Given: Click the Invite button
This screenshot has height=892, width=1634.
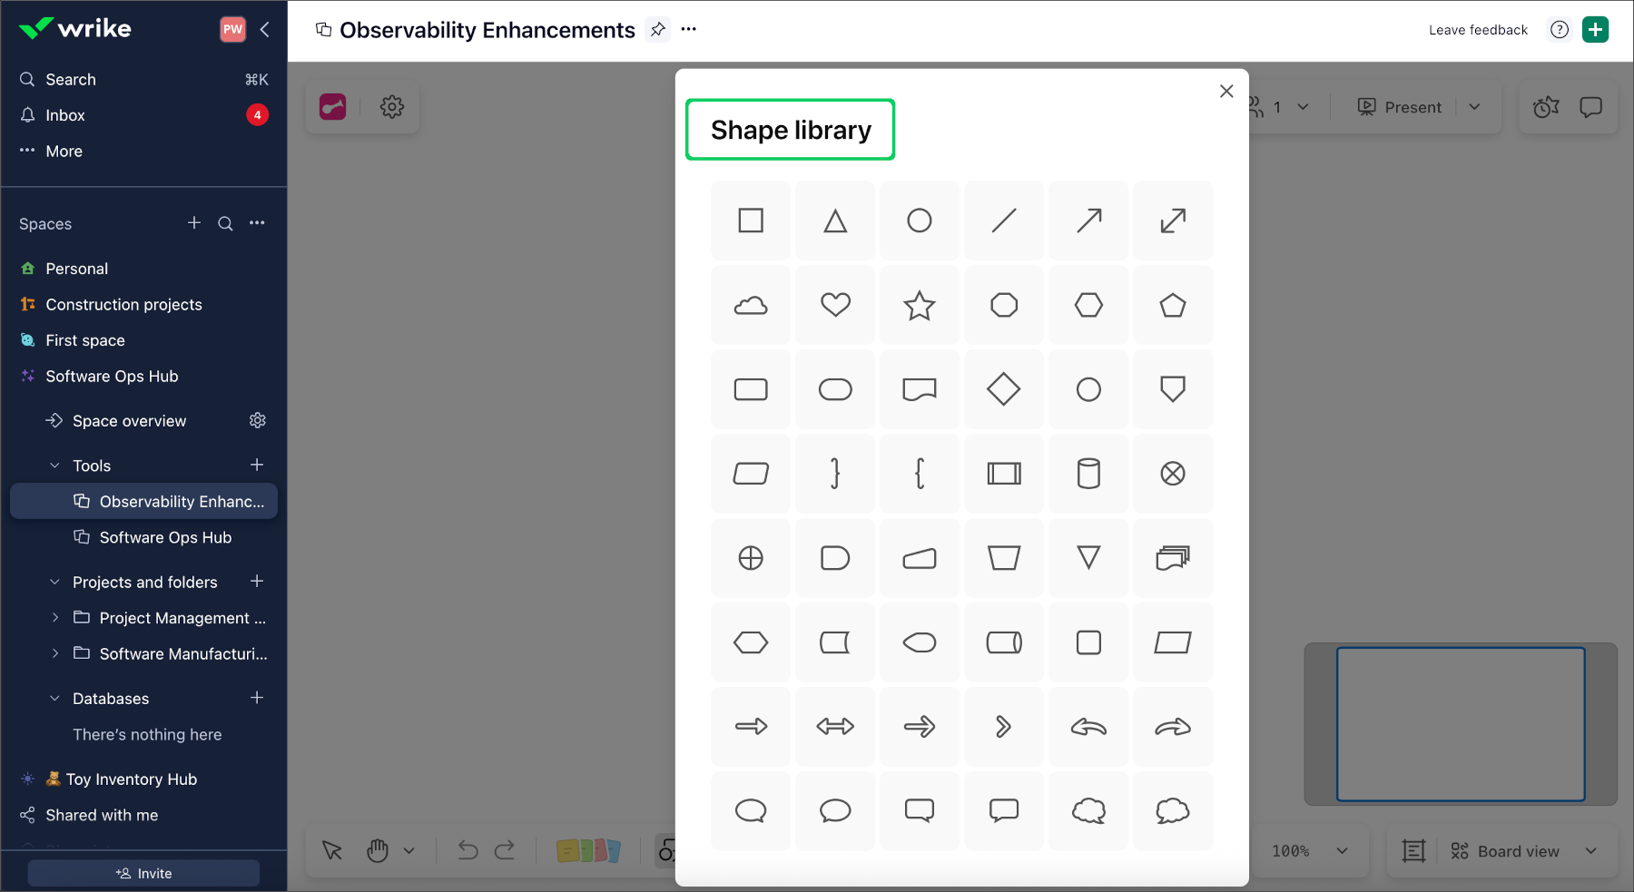Looking at the screenshot, I should pos(143,873).
